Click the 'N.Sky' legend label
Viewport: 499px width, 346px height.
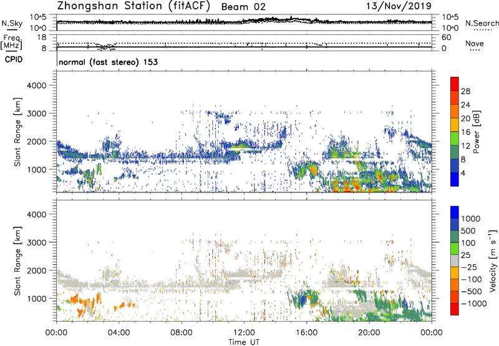click(x=12, y=23)
